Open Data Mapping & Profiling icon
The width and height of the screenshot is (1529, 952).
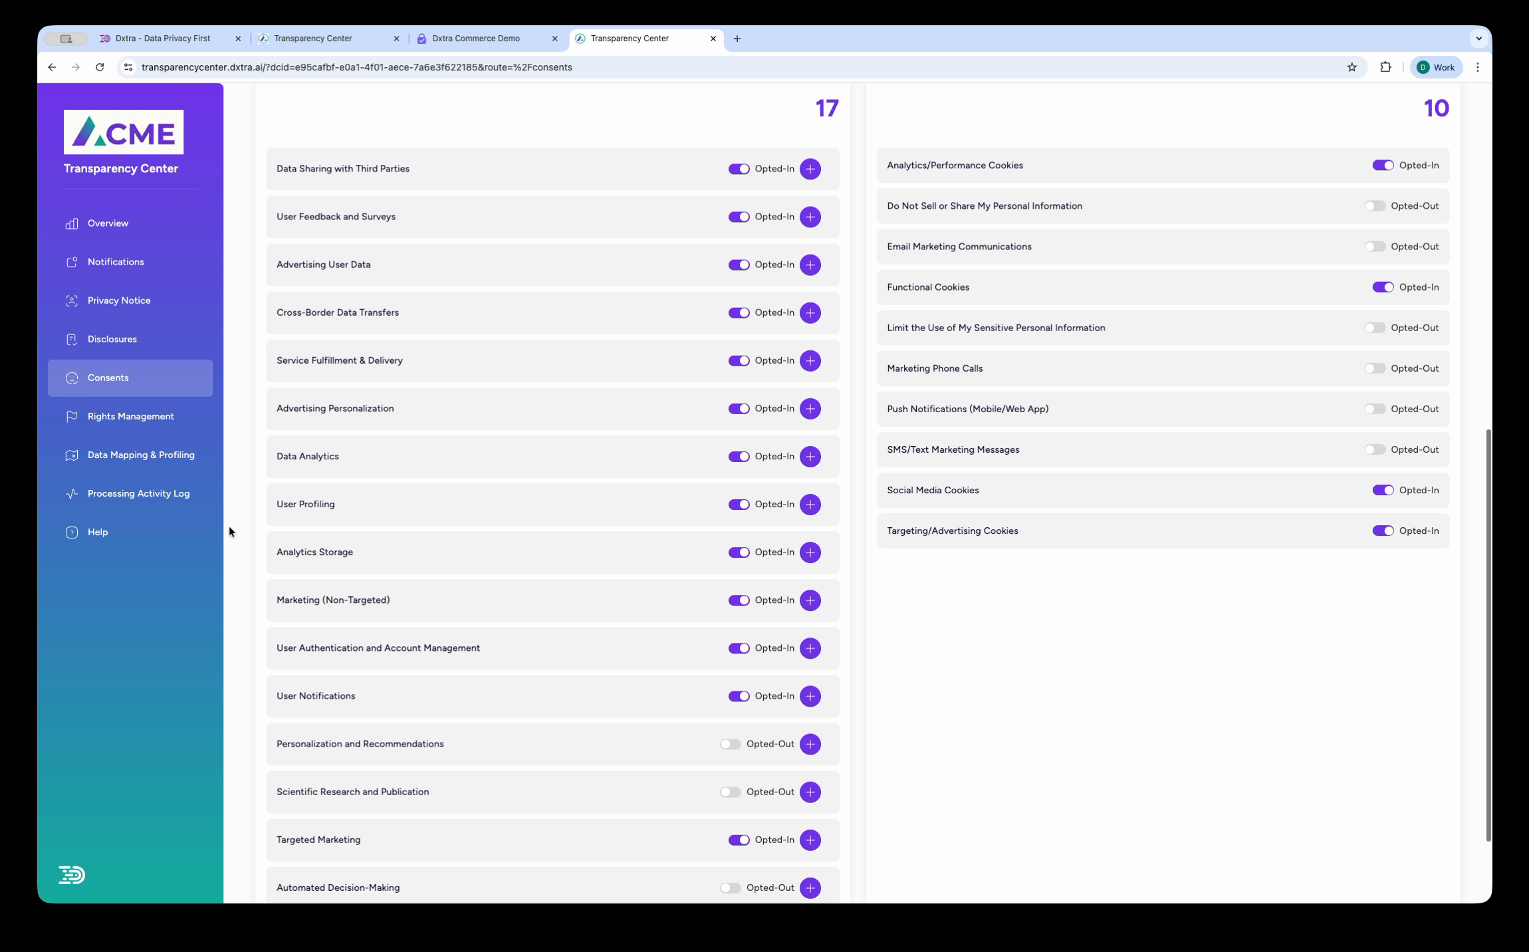[72, 455]
